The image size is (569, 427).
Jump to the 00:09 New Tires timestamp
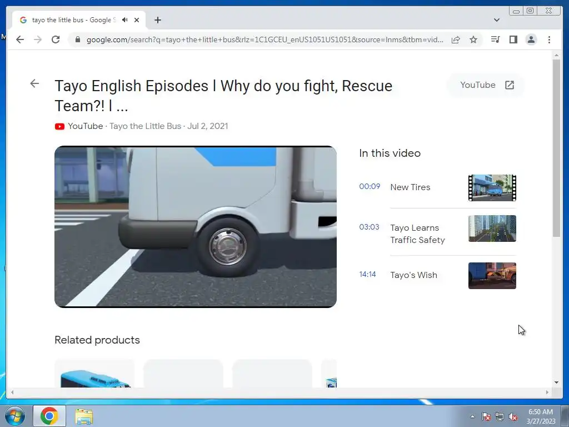tap(370, 186)
